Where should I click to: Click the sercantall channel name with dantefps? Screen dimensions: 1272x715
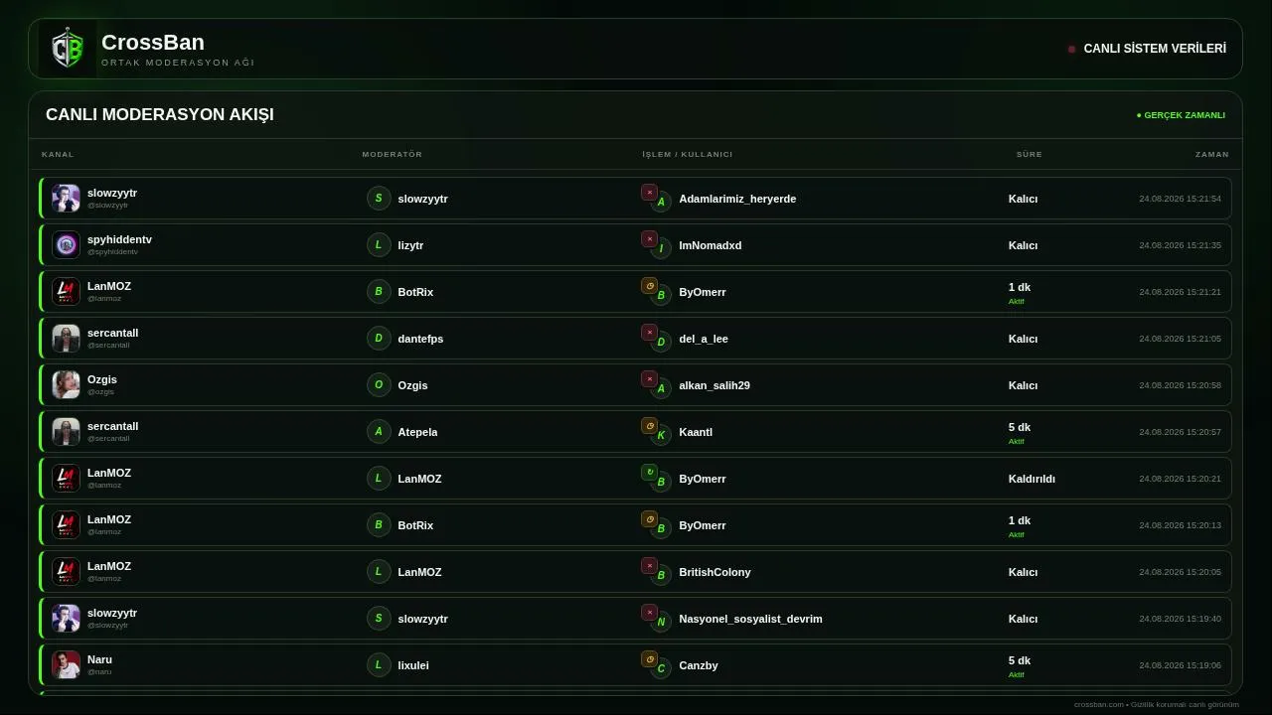112,333
